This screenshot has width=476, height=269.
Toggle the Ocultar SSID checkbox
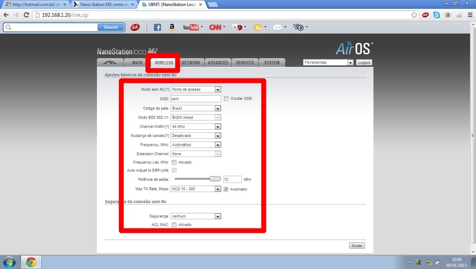click(226, 98)
